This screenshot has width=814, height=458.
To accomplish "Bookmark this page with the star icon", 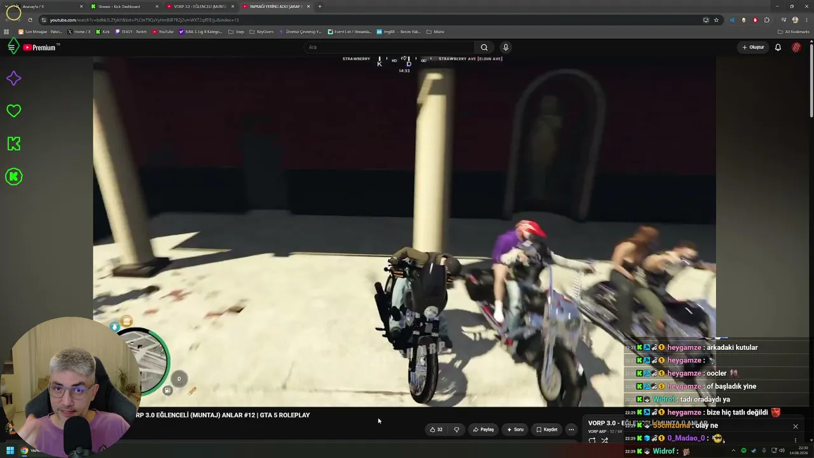I will (x=716, y=20).
